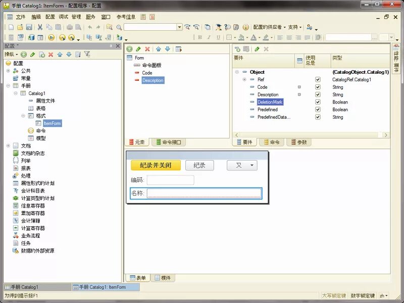Click the 又 dropdown button in form preview
The image size is (404, 303).
[242, 166]
